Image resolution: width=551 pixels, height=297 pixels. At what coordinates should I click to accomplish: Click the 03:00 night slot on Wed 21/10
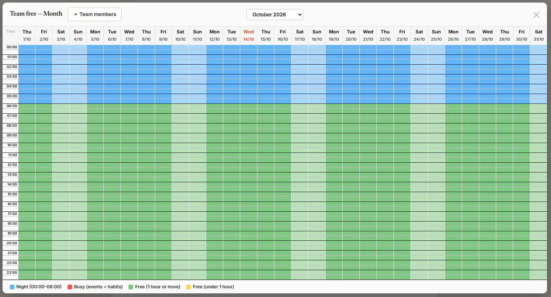click(x=368, y=79)
